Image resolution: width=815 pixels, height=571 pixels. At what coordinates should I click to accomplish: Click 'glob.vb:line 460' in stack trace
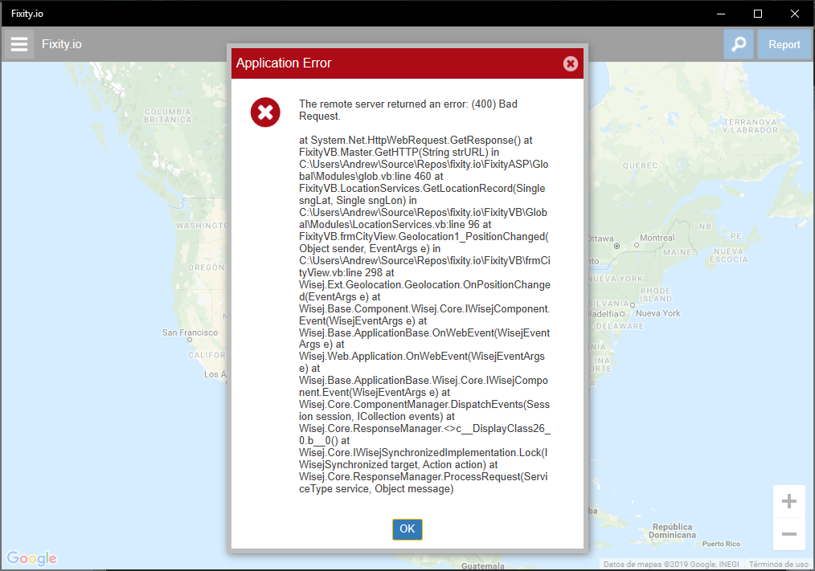[395, 176]
